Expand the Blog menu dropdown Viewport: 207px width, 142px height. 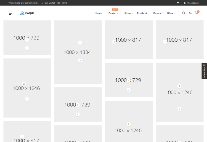[x=171, y=13]
